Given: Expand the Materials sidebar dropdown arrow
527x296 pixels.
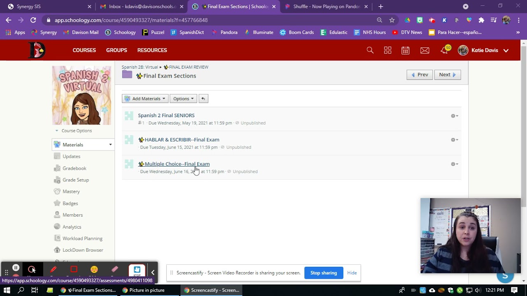Looking at the screenshot, I should (x=110, y=145).
